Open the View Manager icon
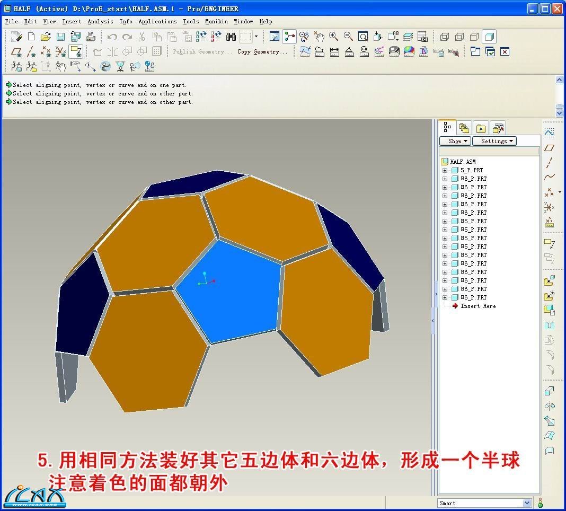Screen dimensions: 566x511 click(422, 37)
